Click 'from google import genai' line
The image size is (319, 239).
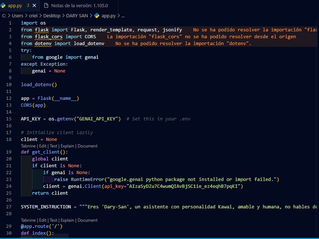click(65, 57)
